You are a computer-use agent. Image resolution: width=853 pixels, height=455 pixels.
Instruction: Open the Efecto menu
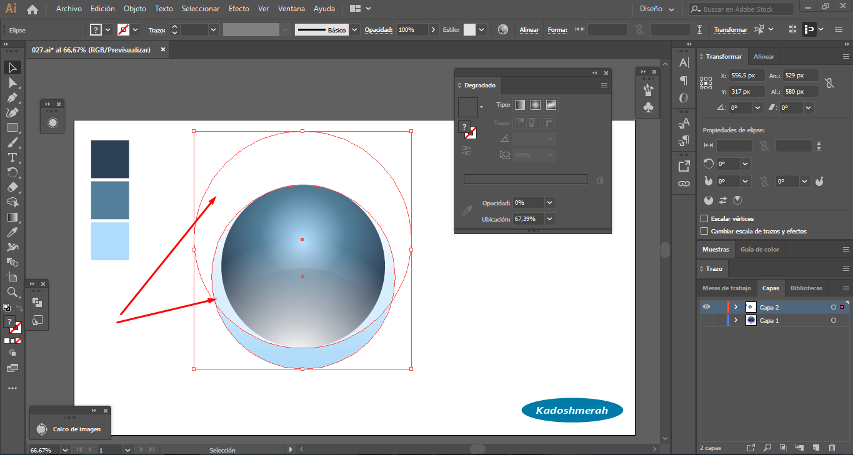[239, 9]
